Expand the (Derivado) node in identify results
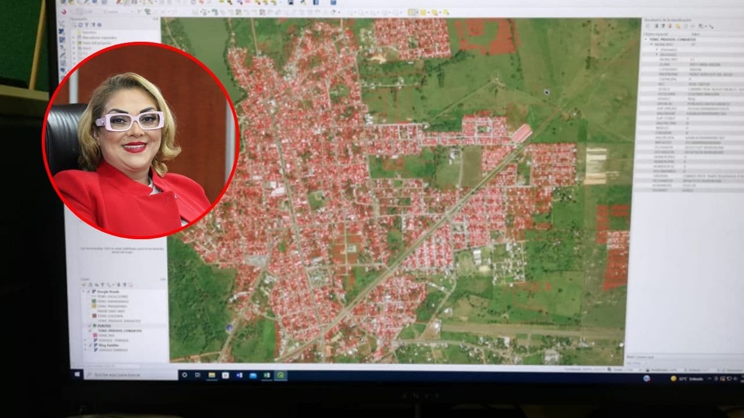The height and width of the screenshot is (418, 744). [656, 50]
